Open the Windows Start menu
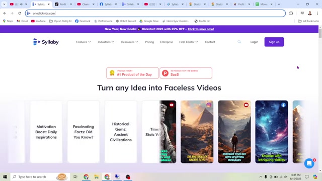Image resolution: width=322 pixels, height=181 pixels. pyautogui.click(x=5, y=176)
